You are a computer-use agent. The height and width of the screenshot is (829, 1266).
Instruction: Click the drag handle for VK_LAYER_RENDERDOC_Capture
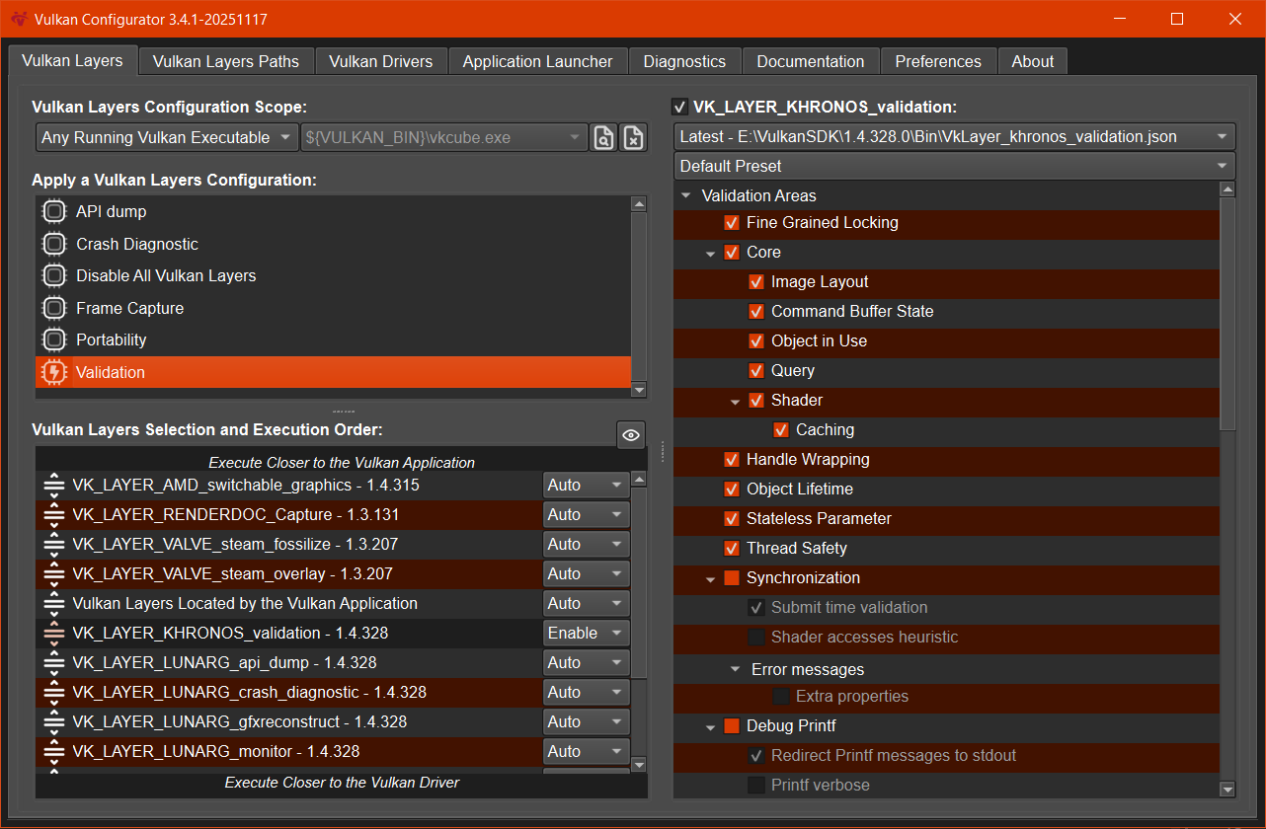(x=53, y=514)
